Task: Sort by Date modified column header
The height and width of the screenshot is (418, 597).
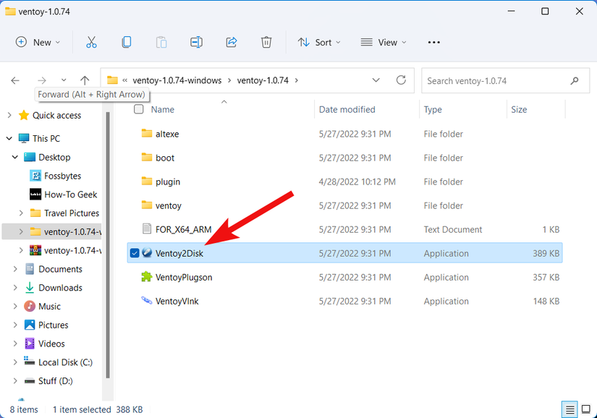Action: coord(347,109)
